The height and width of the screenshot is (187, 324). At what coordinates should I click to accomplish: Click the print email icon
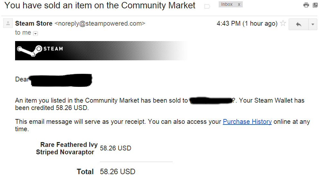click(x=306, y=5)
